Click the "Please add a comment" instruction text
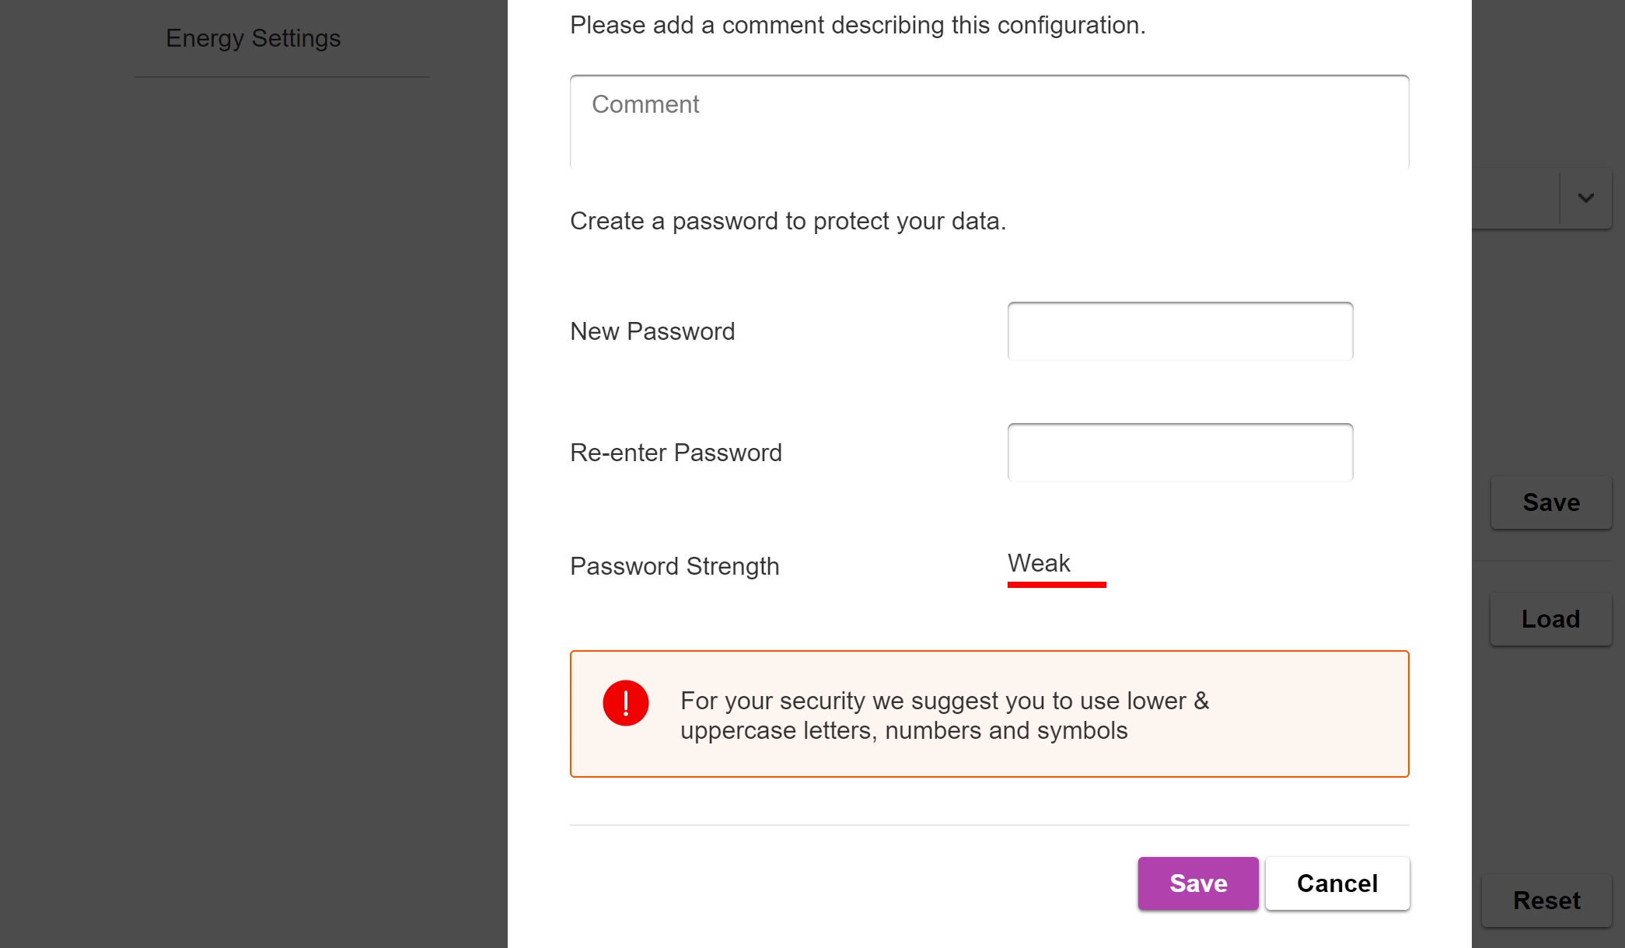Viewport: 1625px width, 948px height. 857,25
